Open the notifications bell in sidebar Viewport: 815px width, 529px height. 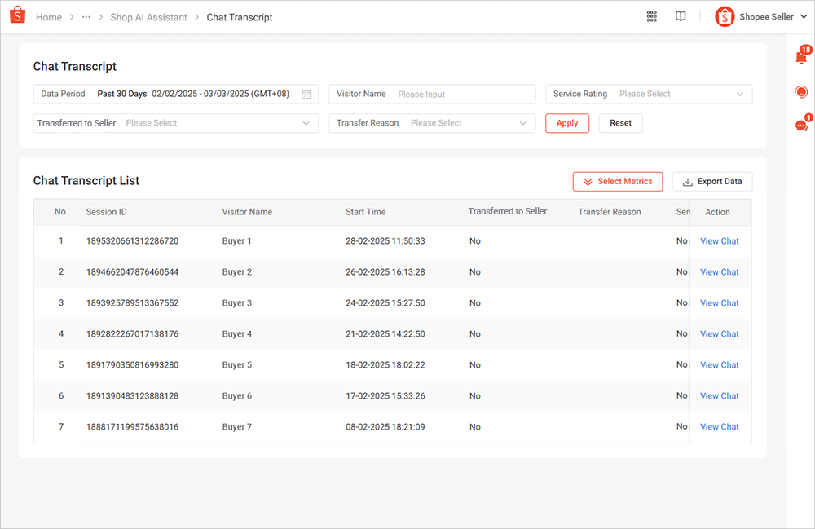pos(800,58)
